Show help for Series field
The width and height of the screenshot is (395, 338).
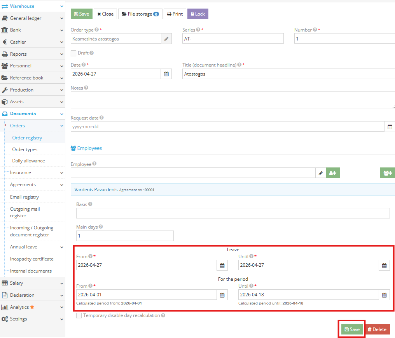click(x=198, y=30)
